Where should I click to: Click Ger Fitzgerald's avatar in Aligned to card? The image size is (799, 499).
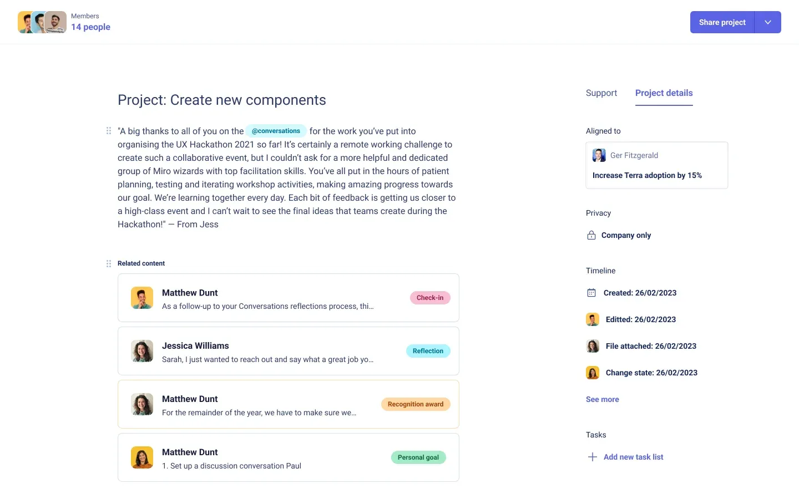599,155
